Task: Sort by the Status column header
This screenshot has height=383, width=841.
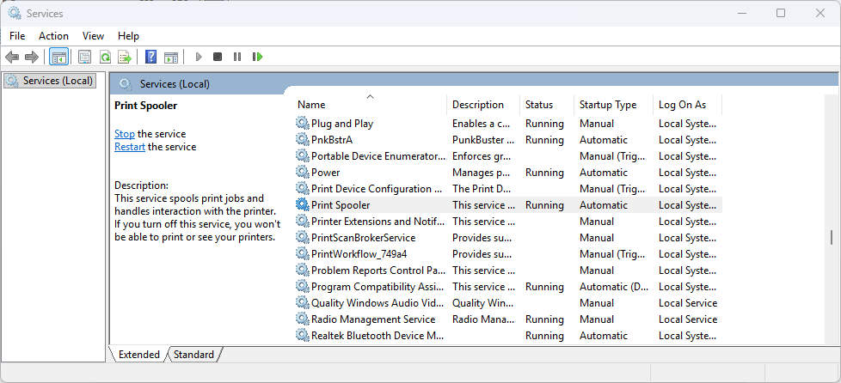Action: click(539, 105)
